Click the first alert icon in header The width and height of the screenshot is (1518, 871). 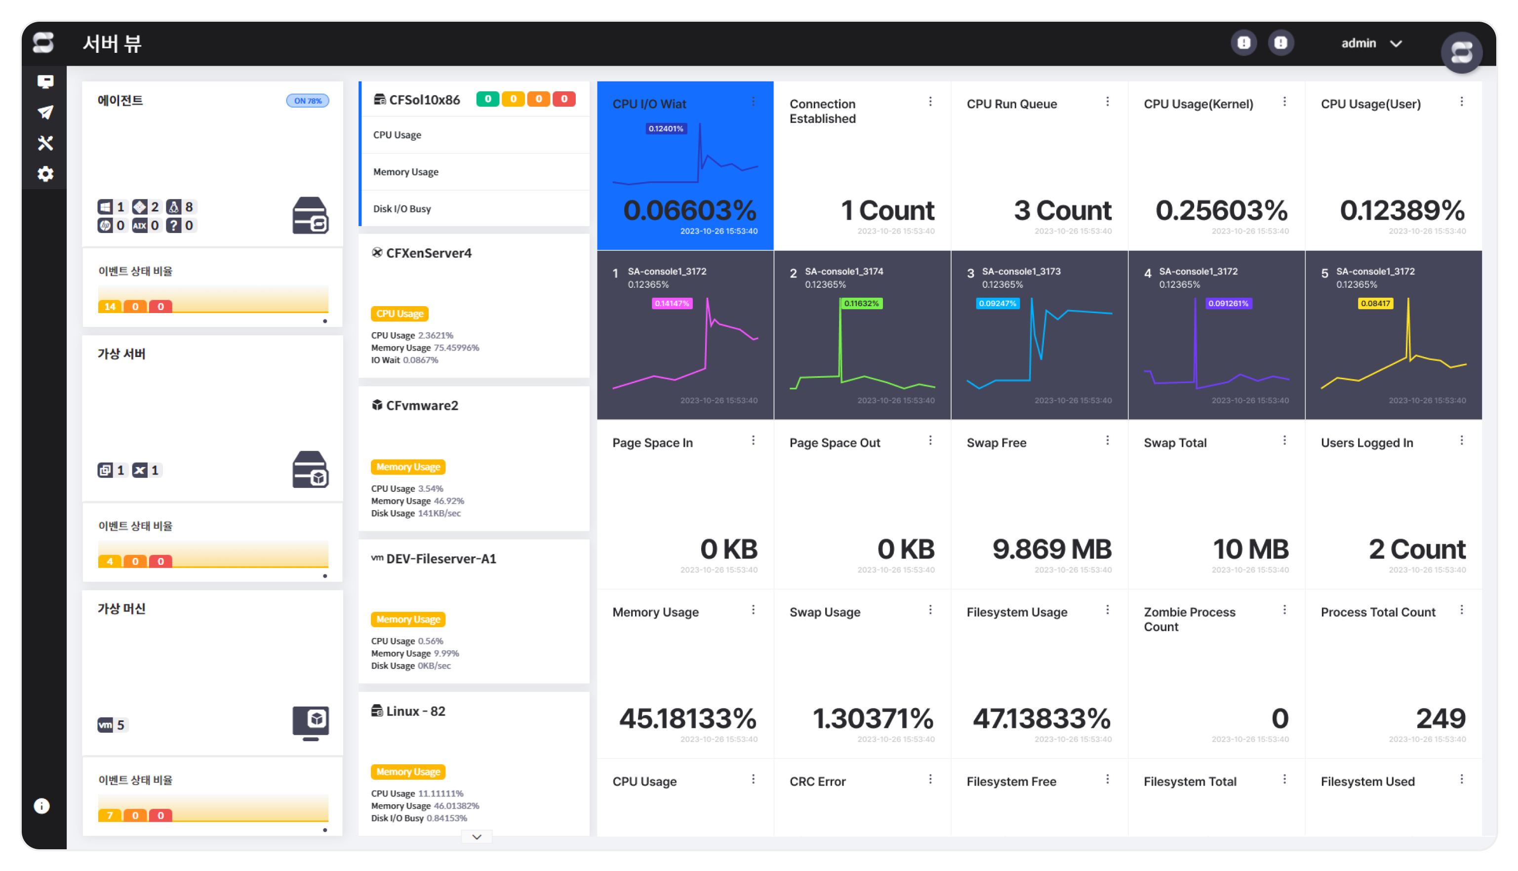click(x=1243, y=43)
